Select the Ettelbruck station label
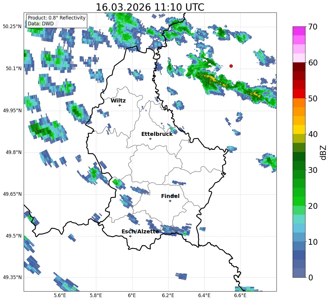The width and height of the screenshot is (330, 301). [157, 134]
